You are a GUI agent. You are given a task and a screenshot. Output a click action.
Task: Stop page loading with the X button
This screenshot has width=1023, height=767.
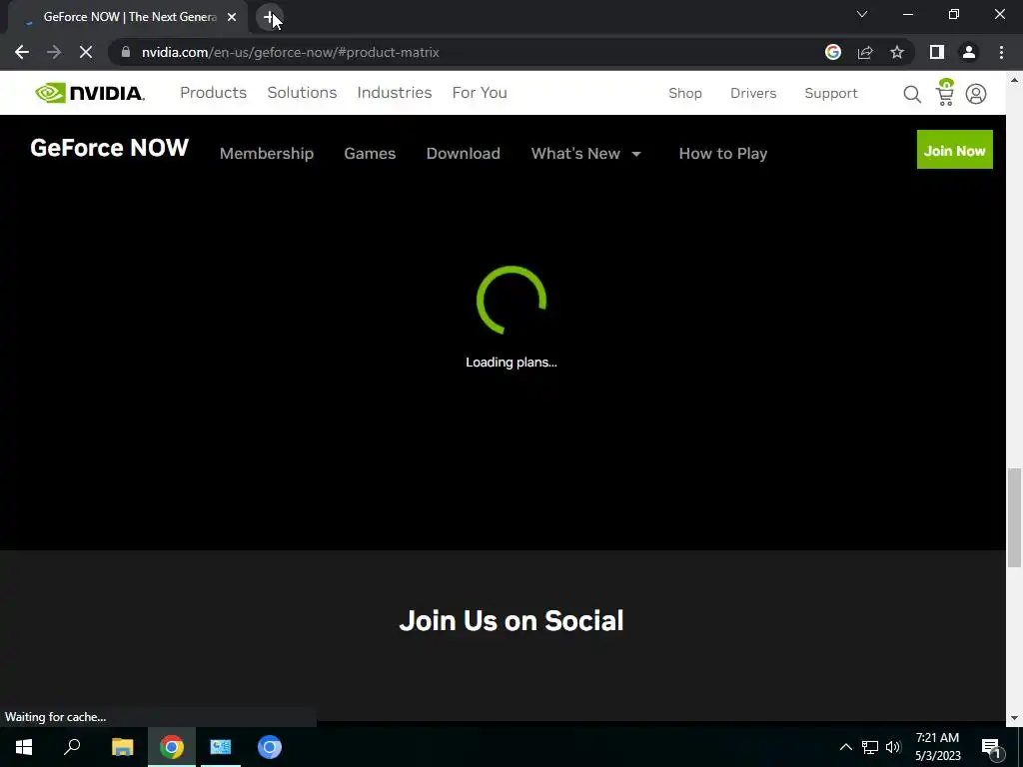(x=86, y=52)
